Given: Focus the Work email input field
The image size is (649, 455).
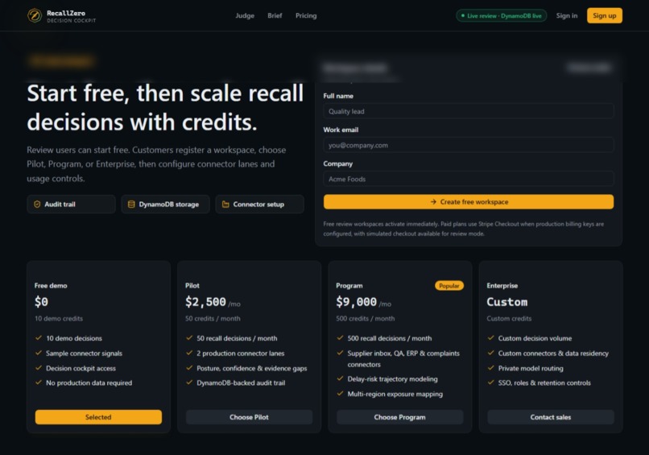Looking at the screenshot, I should [469, 145].
